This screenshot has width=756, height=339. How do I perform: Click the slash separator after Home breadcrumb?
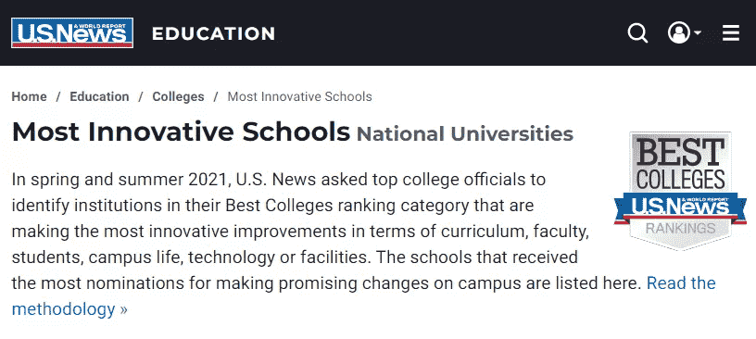point(58,96)
